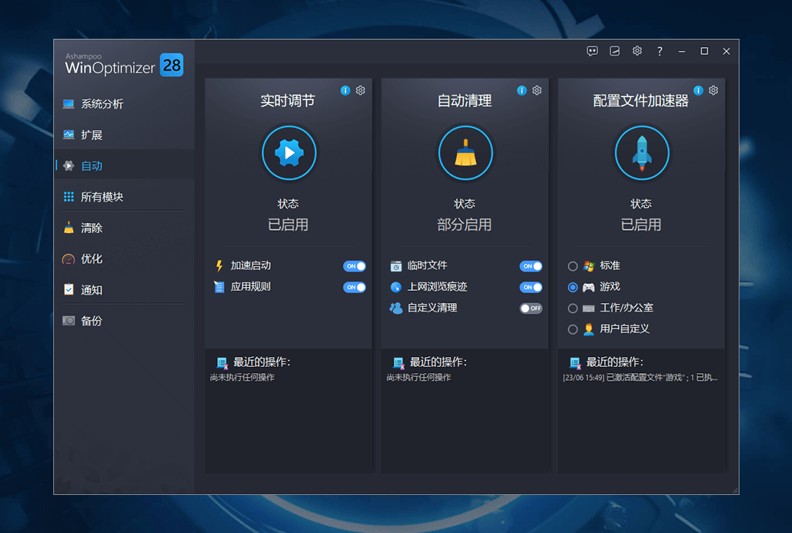Click the large play-gear 实时调节 icon
The width and height of the screenshot is (792, 533).
289,153
